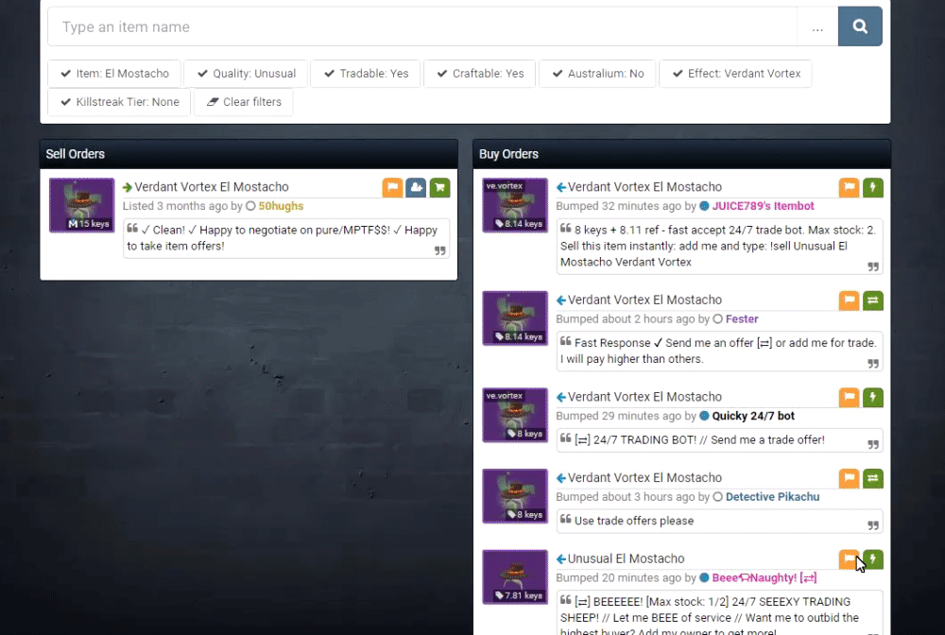Click JUICE789's Verdant Vortex El Mostacho title
The height and width of the screenshot is (635, 945).
(x=644, y=187)
